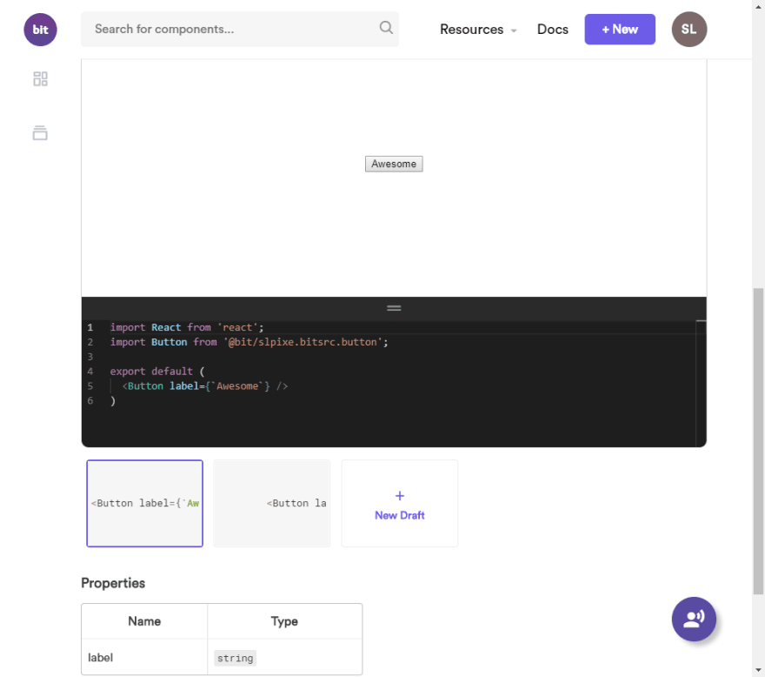Open the bit logo home page
This screenshot has width=765, height=677.
click(x=40, y=30)
